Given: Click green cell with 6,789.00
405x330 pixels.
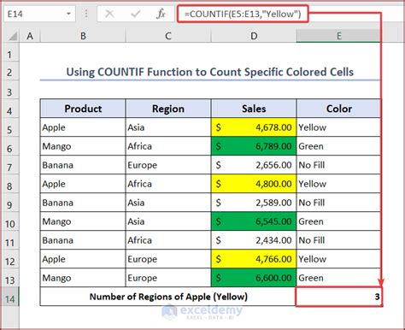Looking at the screenshot, I should coord(254,146).
